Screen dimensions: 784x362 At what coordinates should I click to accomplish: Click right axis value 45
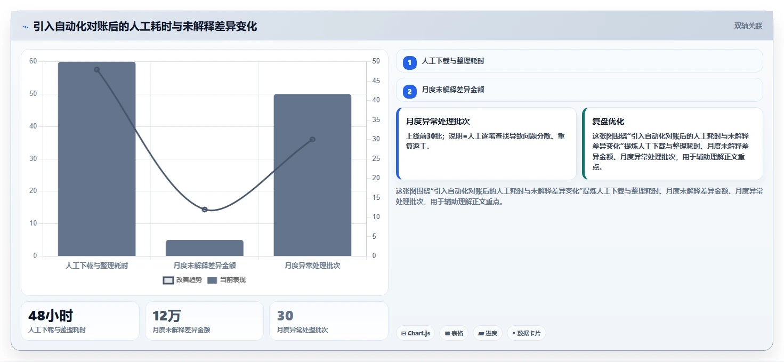coord(376,81)
